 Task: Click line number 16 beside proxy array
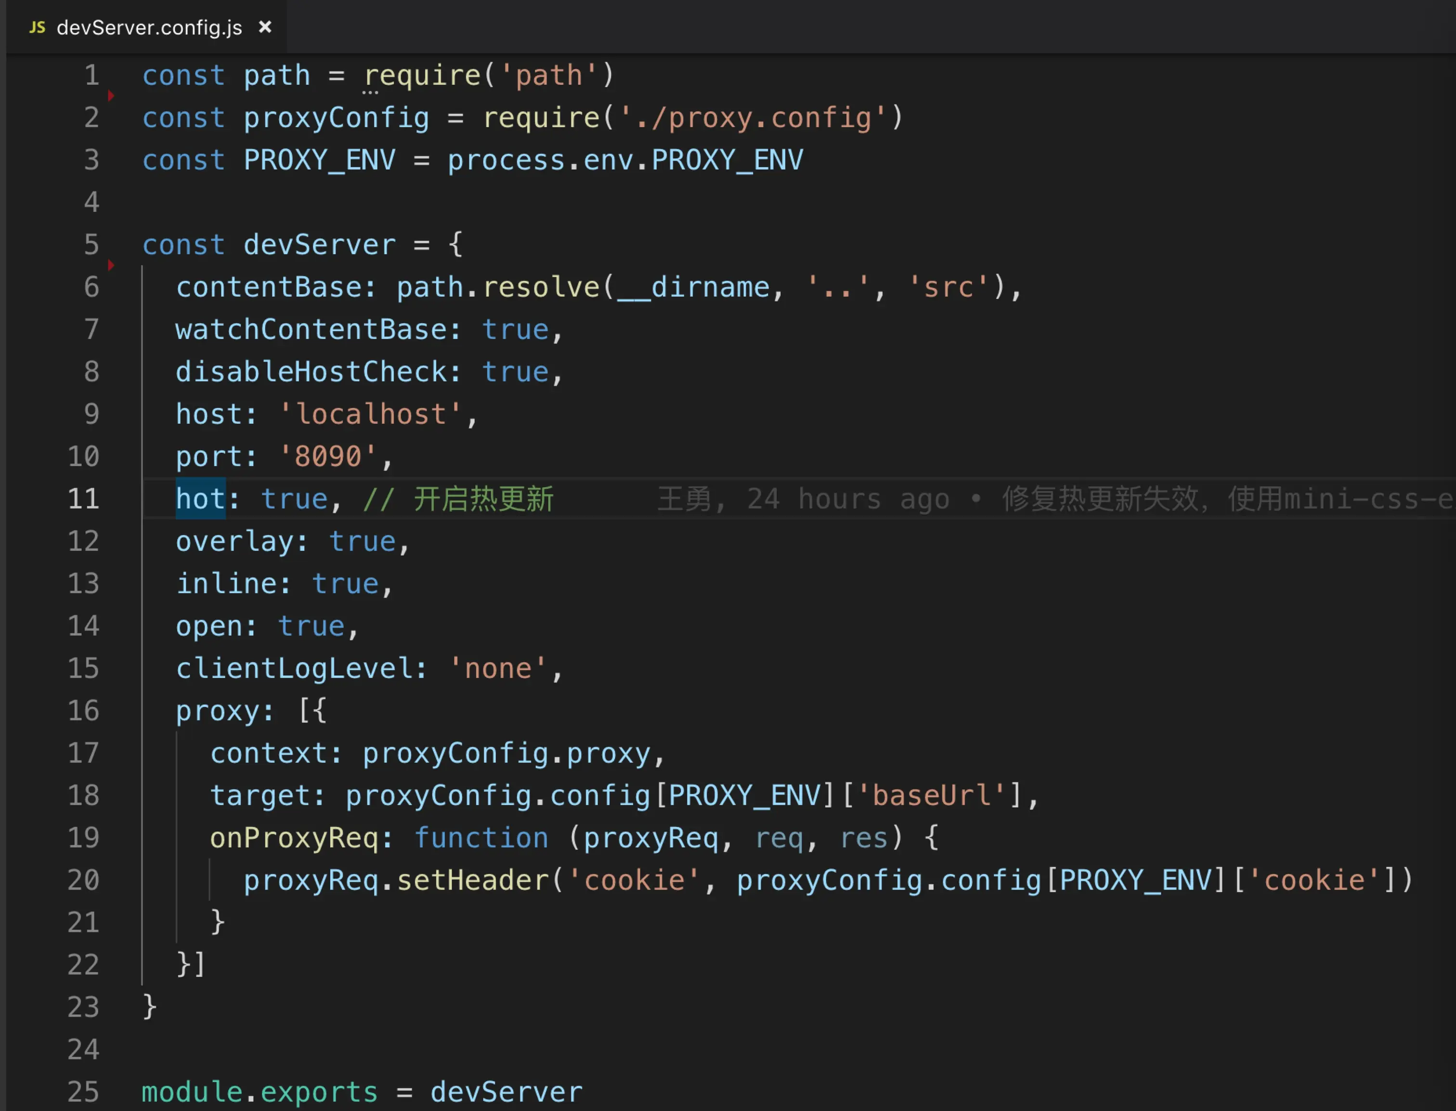[83, 710]
